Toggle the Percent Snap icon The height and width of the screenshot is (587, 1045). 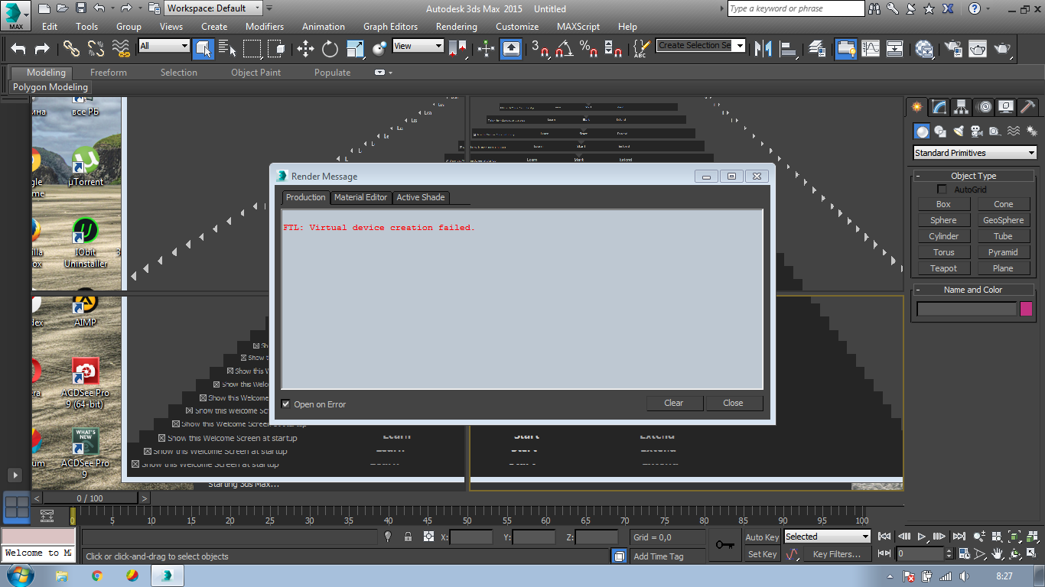pyautogui.click(x=588, y=48)
